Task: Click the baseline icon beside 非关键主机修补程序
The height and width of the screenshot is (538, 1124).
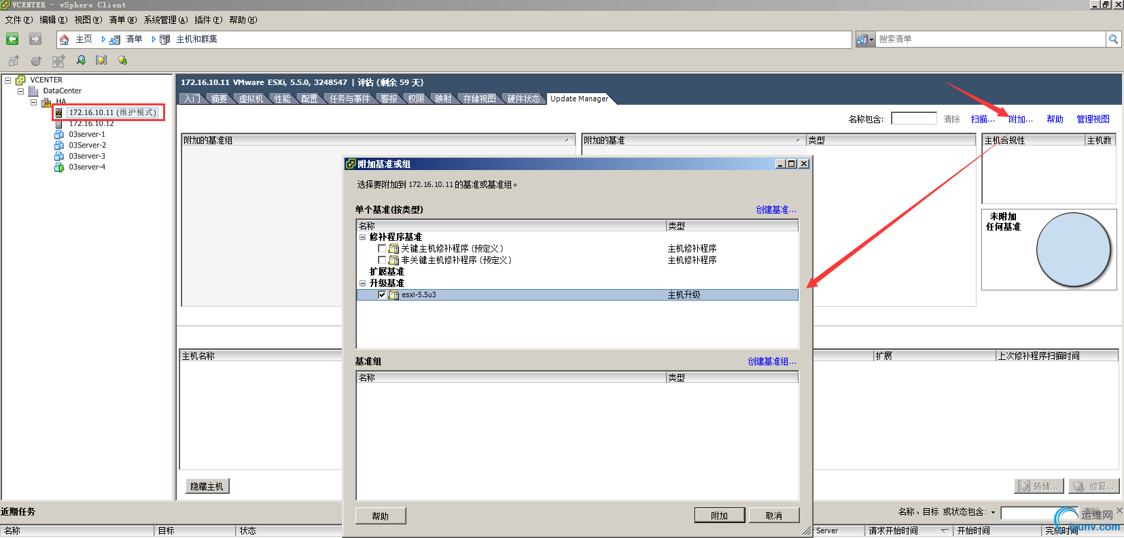Action: (394, 260)
